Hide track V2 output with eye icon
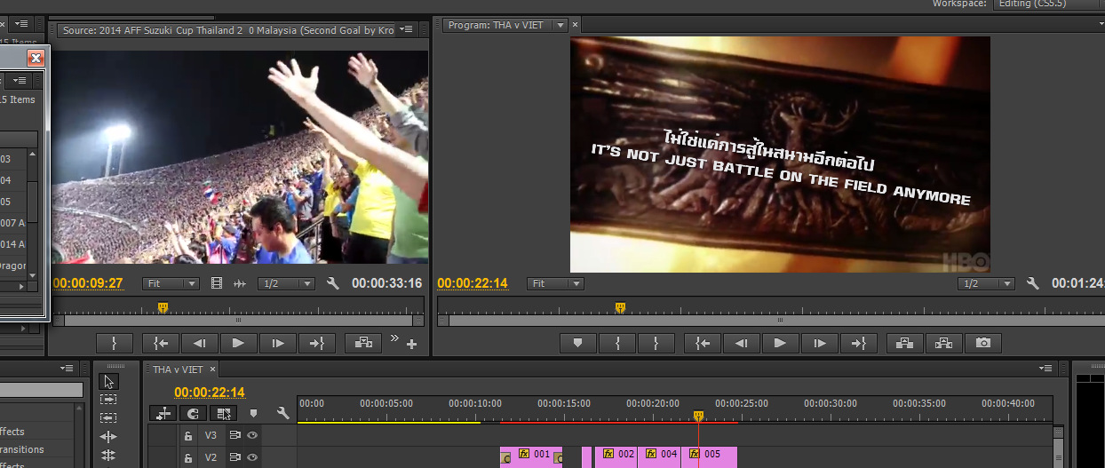This screenshot has width=1105, height=468. click(252, 457)
